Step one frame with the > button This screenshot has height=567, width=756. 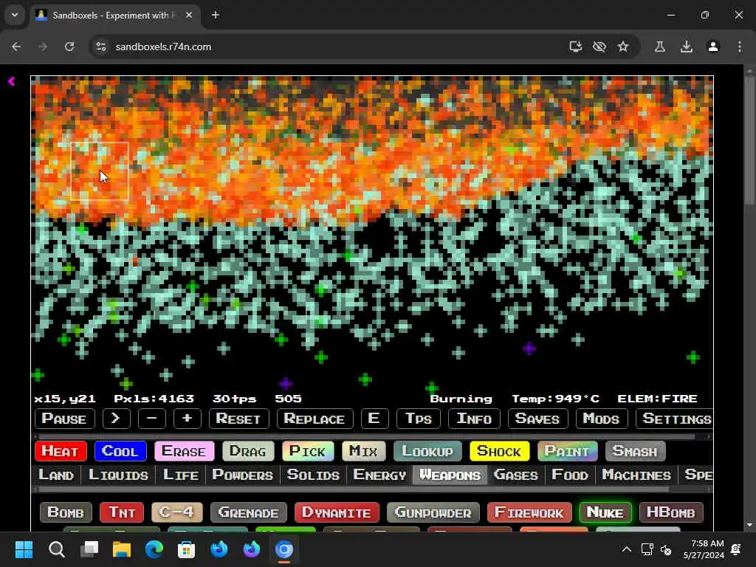pos(116,419)
